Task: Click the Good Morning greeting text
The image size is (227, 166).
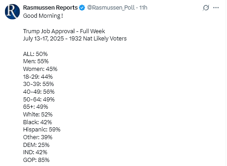Action: pyautogui.click(x=43, y=16)
